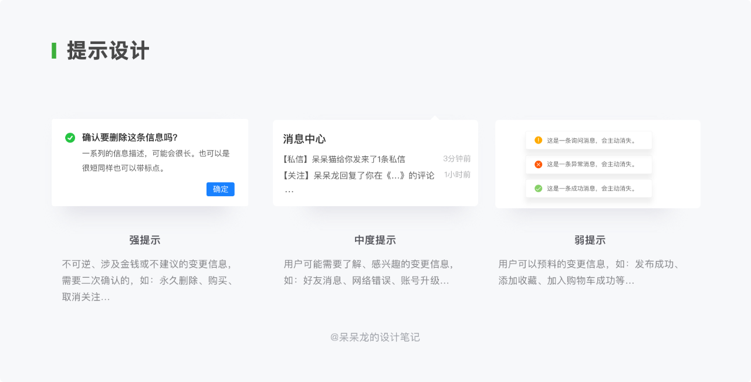Click the 1小时前 timestamp
This screenshot has width=751, height=382.
coord(458,175)
